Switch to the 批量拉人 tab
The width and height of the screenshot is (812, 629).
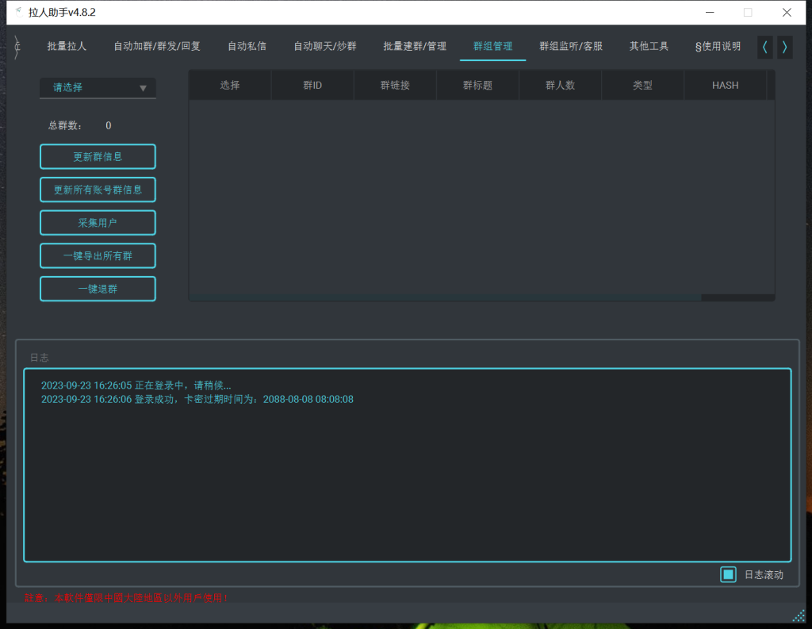pos(67,46)
